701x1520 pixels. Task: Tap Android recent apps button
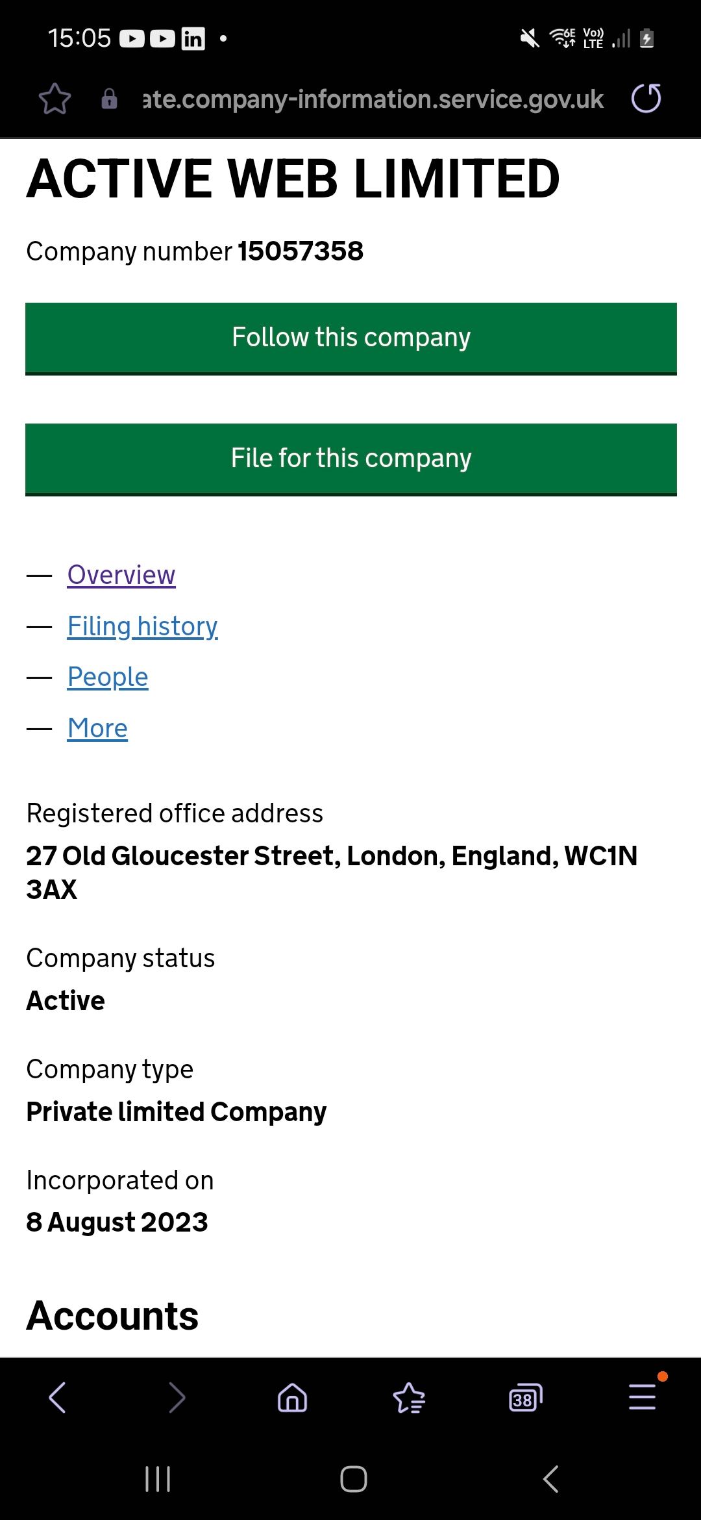click(158, 1479)
